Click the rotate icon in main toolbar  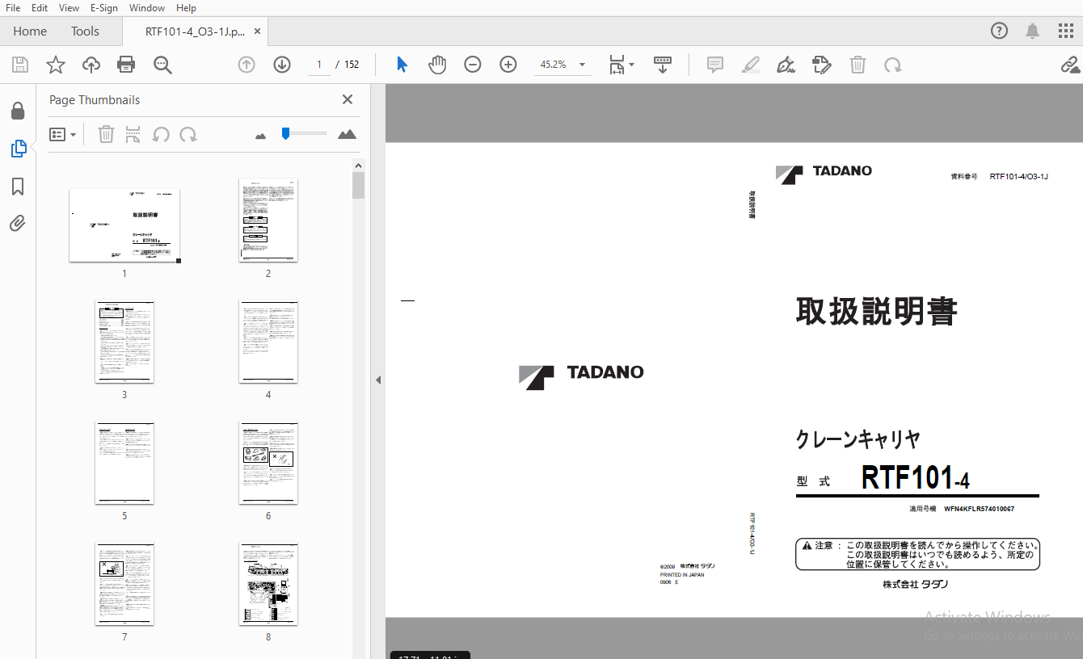click(x=892, y=65)
